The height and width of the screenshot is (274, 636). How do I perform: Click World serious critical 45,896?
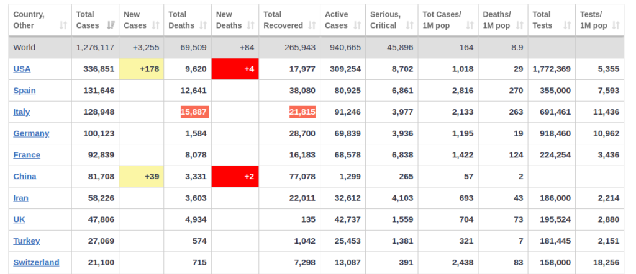pyautogui.click(x=401, y=47)
